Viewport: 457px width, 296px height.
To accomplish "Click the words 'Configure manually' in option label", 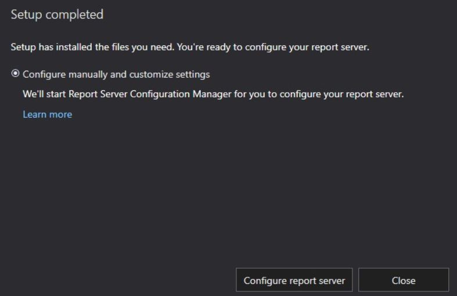I will pyautogui.click(x=65, y=75).
